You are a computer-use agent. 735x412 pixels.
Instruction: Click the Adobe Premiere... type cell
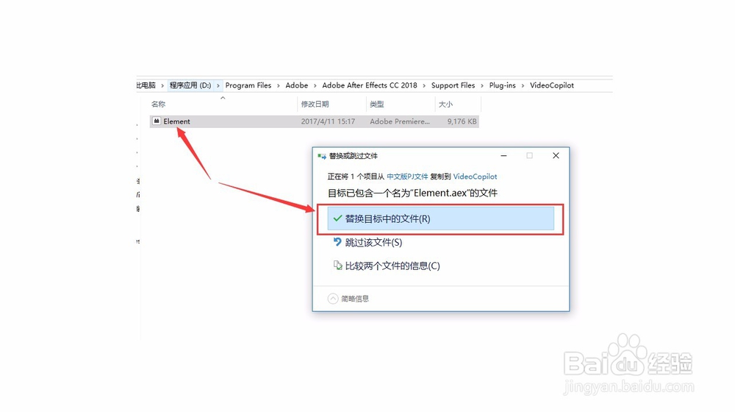[x=400, y=121]
